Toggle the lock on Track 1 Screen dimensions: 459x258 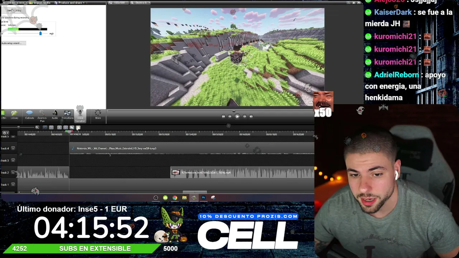(x=13, y=185)
